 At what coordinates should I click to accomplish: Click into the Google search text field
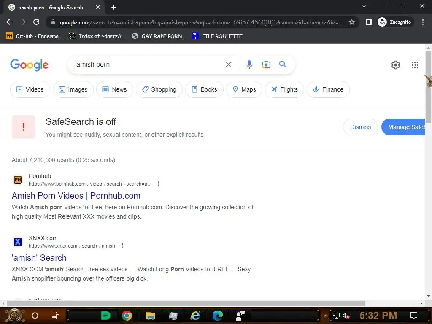[x=149, y=65]
